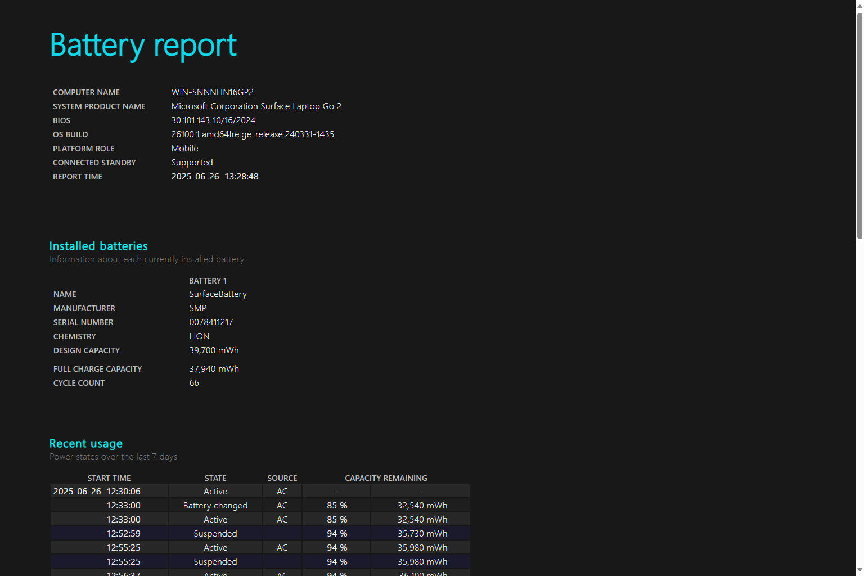864x576 pixels.
Task: Click the START TIME column header
Action: (x=109, y=478)
